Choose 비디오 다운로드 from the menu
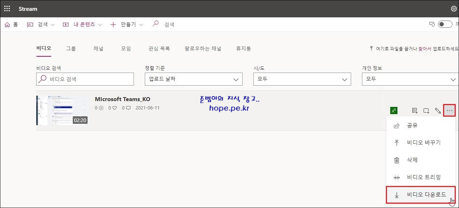This screenshot has height=208, width=459. [x=421, y=195]
